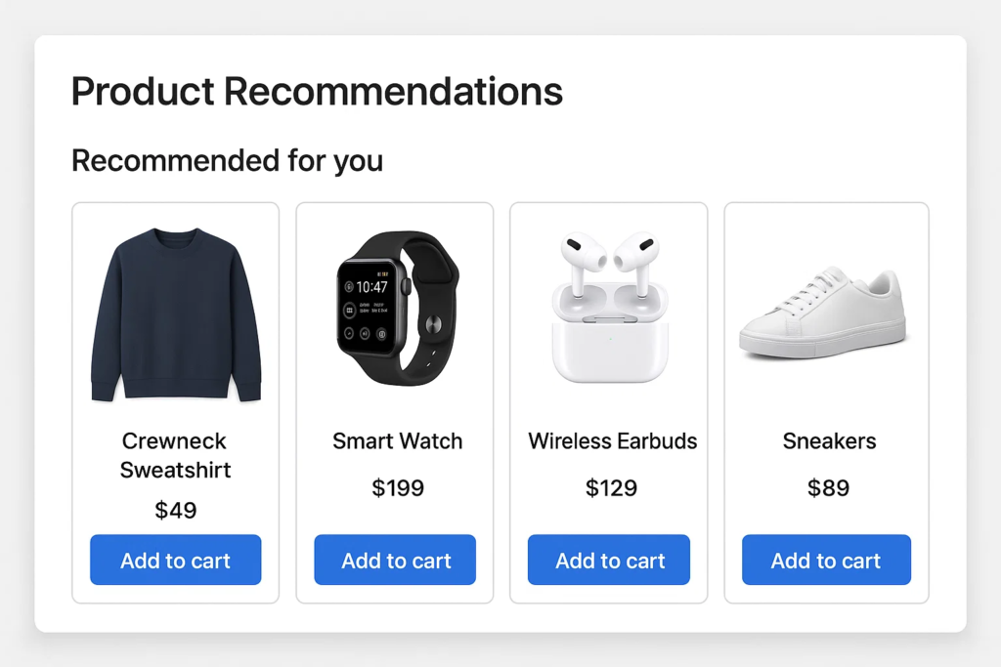Screen dimensions: 1001x667
Task: Select the $199 price label
Action: [398, 488]
